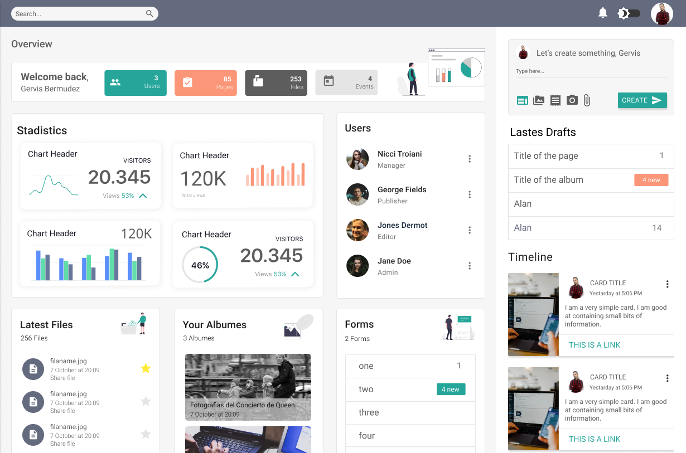
Task: Select the 85 Pages tile
Action: 206,83
